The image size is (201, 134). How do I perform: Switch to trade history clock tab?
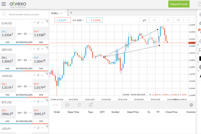click(x=79, y=105)
